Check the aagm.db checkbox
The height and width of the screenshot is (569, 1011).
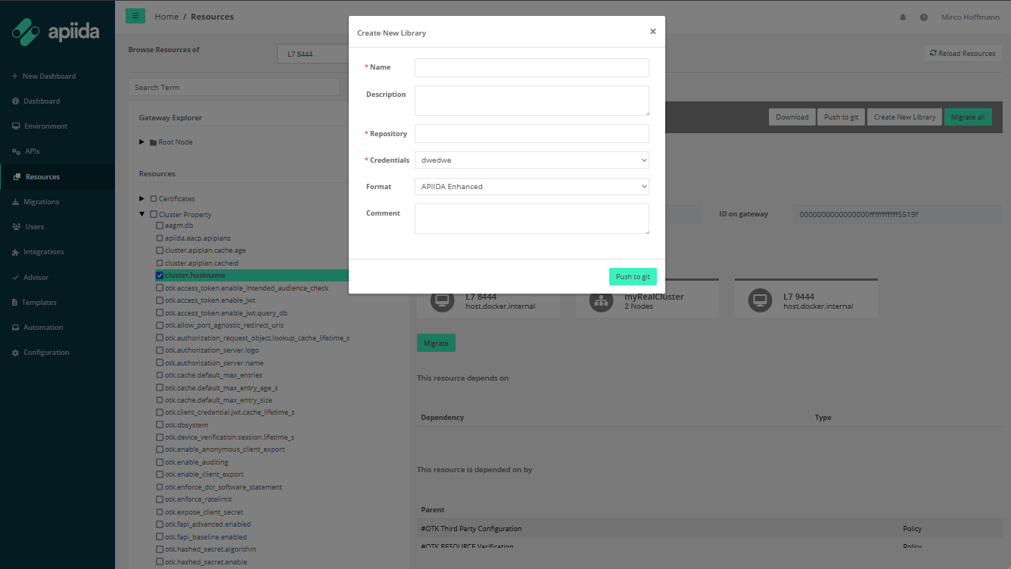coord(160,225)
